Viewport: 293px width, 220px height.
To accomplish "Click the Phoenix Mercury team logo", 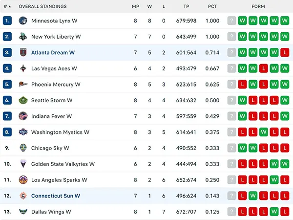I will (23, 84).
